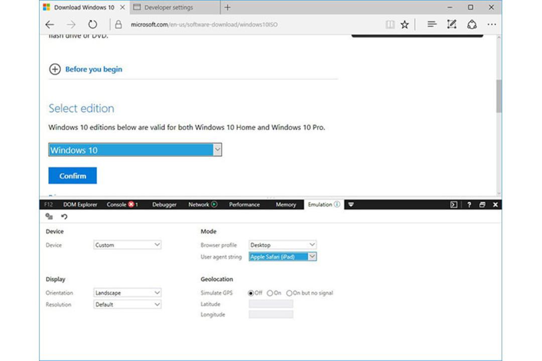This screenshot has width=542, height=361.
Task: Click the F12 label in devtools bar
Action: point(48,205)
